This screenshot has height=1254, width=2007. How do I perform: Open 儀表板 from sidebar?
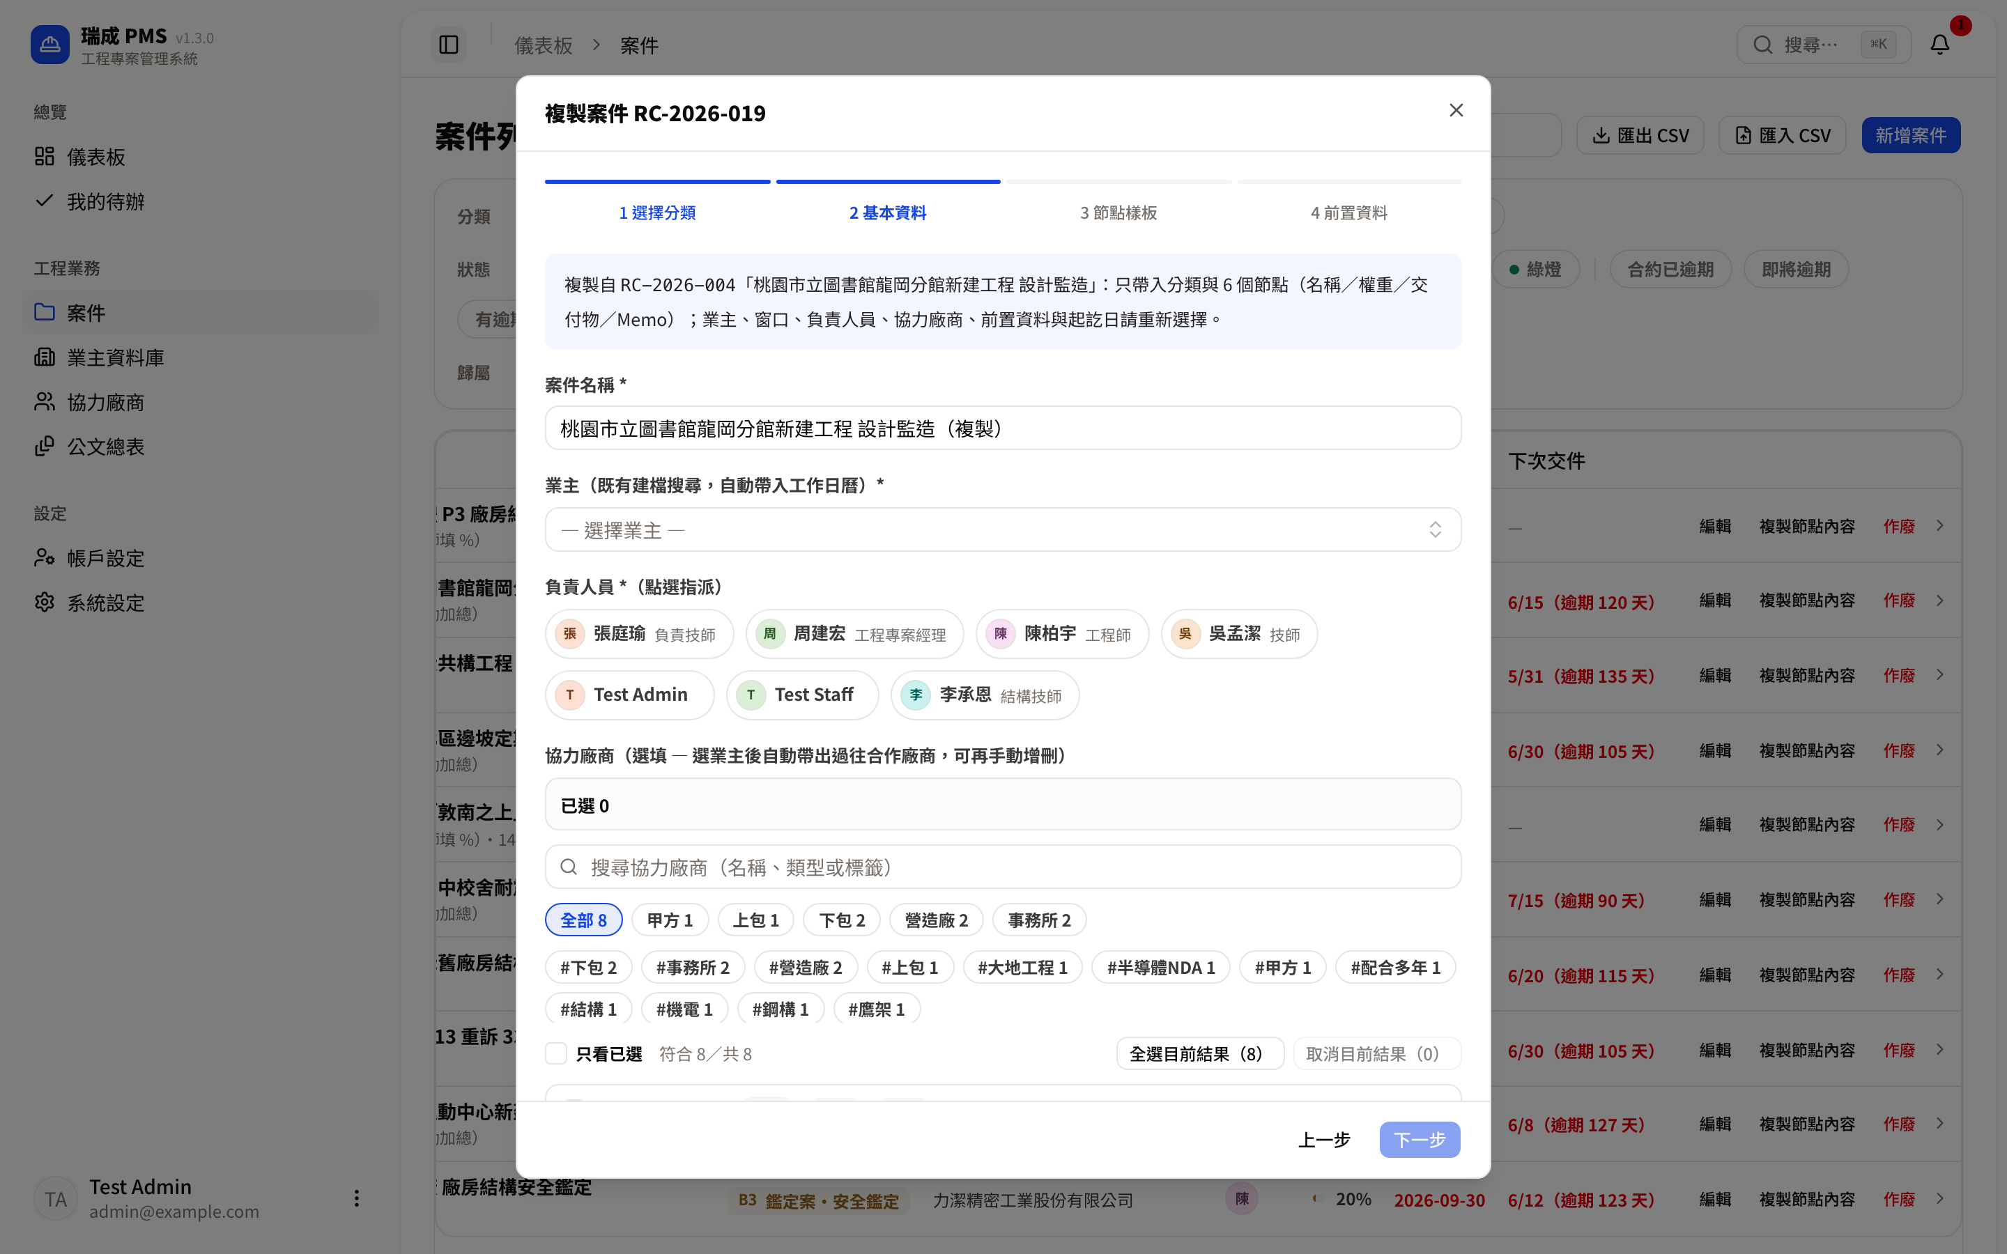pos(201,157)
